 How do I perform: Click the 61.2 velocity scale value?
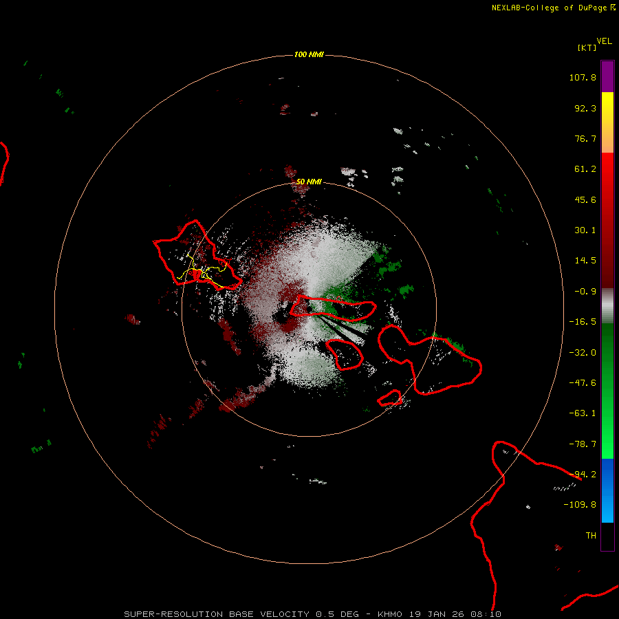pyautogui.click(x=585, y=169)
